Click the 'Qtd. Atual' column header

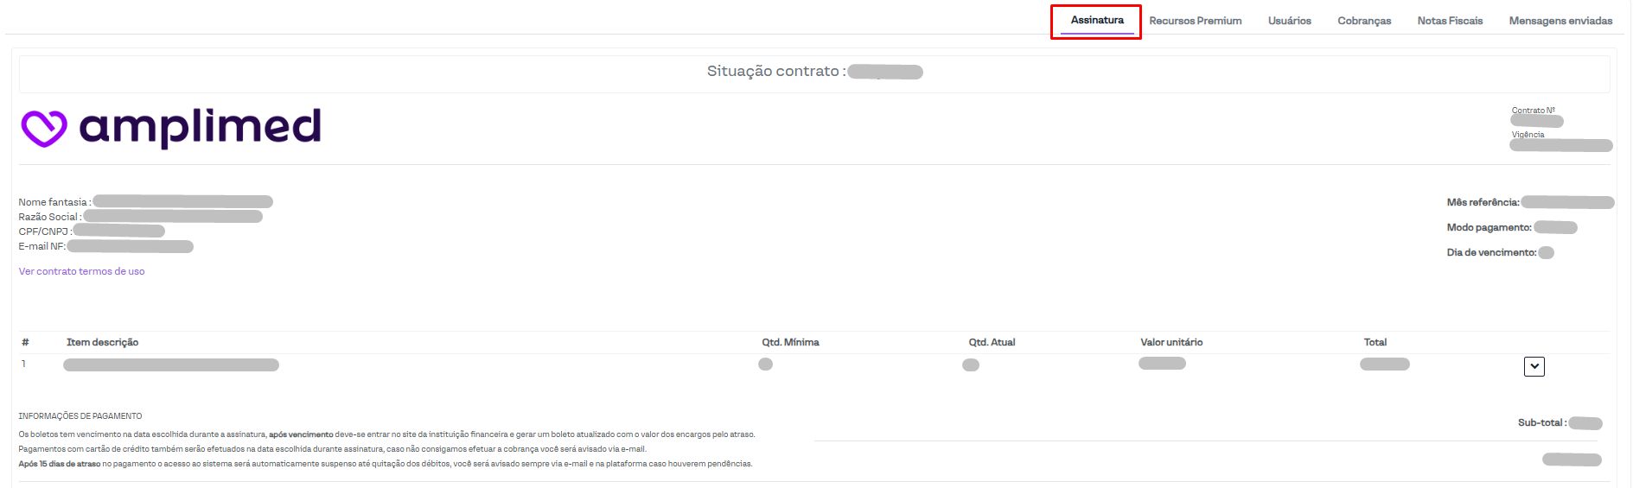[x=991, y=343]
